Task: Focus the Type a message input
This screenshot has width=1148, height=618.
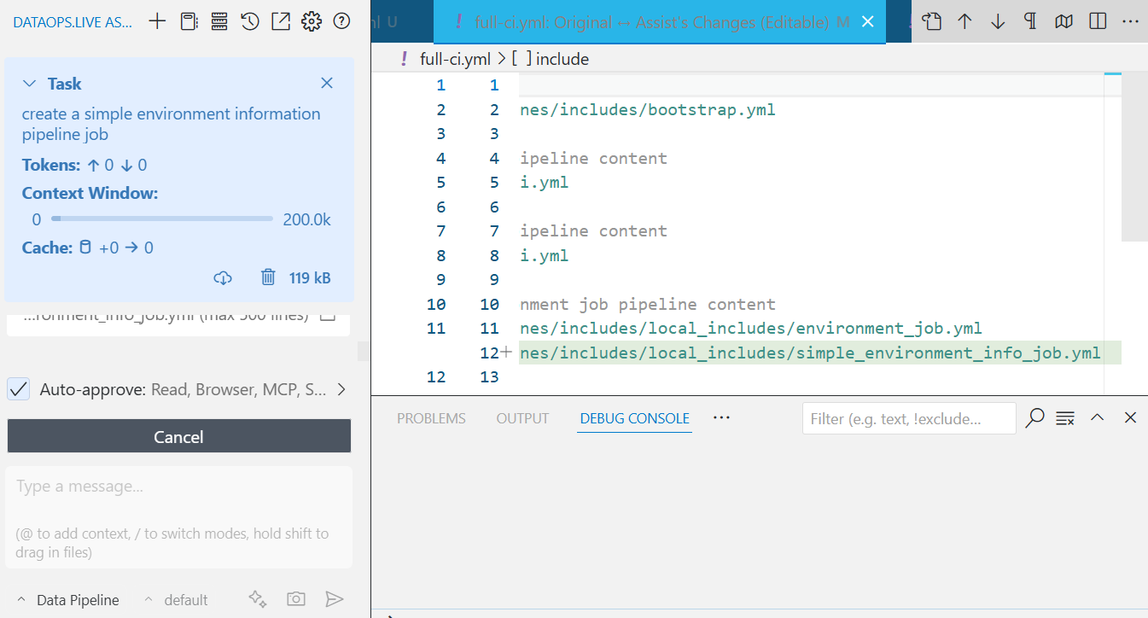Action: [x=178, y=516]
